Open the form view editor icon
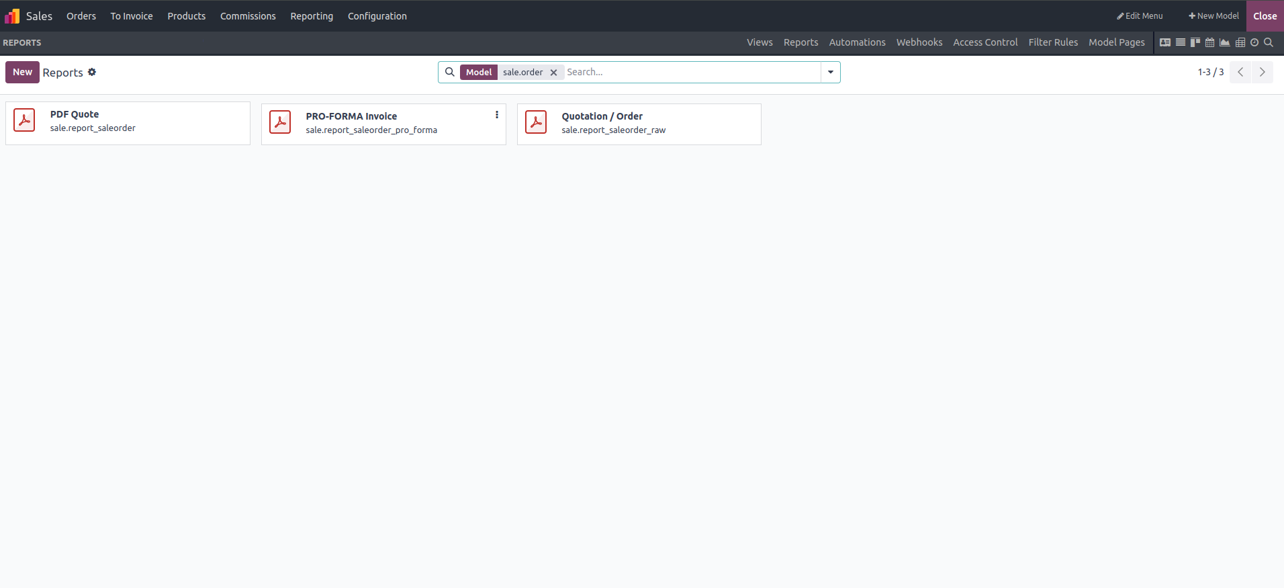1284x588 pixels. 1165,42
